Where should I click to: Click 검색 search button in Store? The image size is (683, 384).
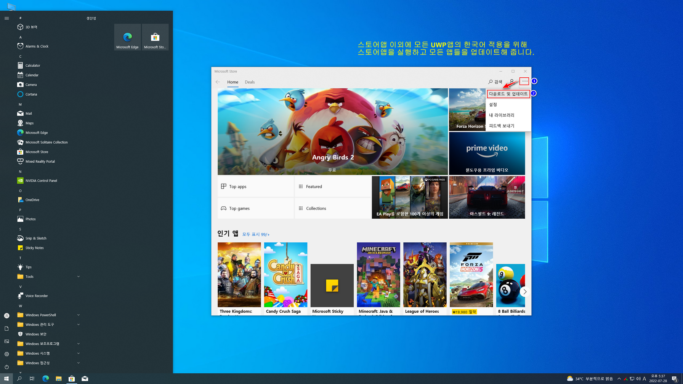click(x=495, y=82)
